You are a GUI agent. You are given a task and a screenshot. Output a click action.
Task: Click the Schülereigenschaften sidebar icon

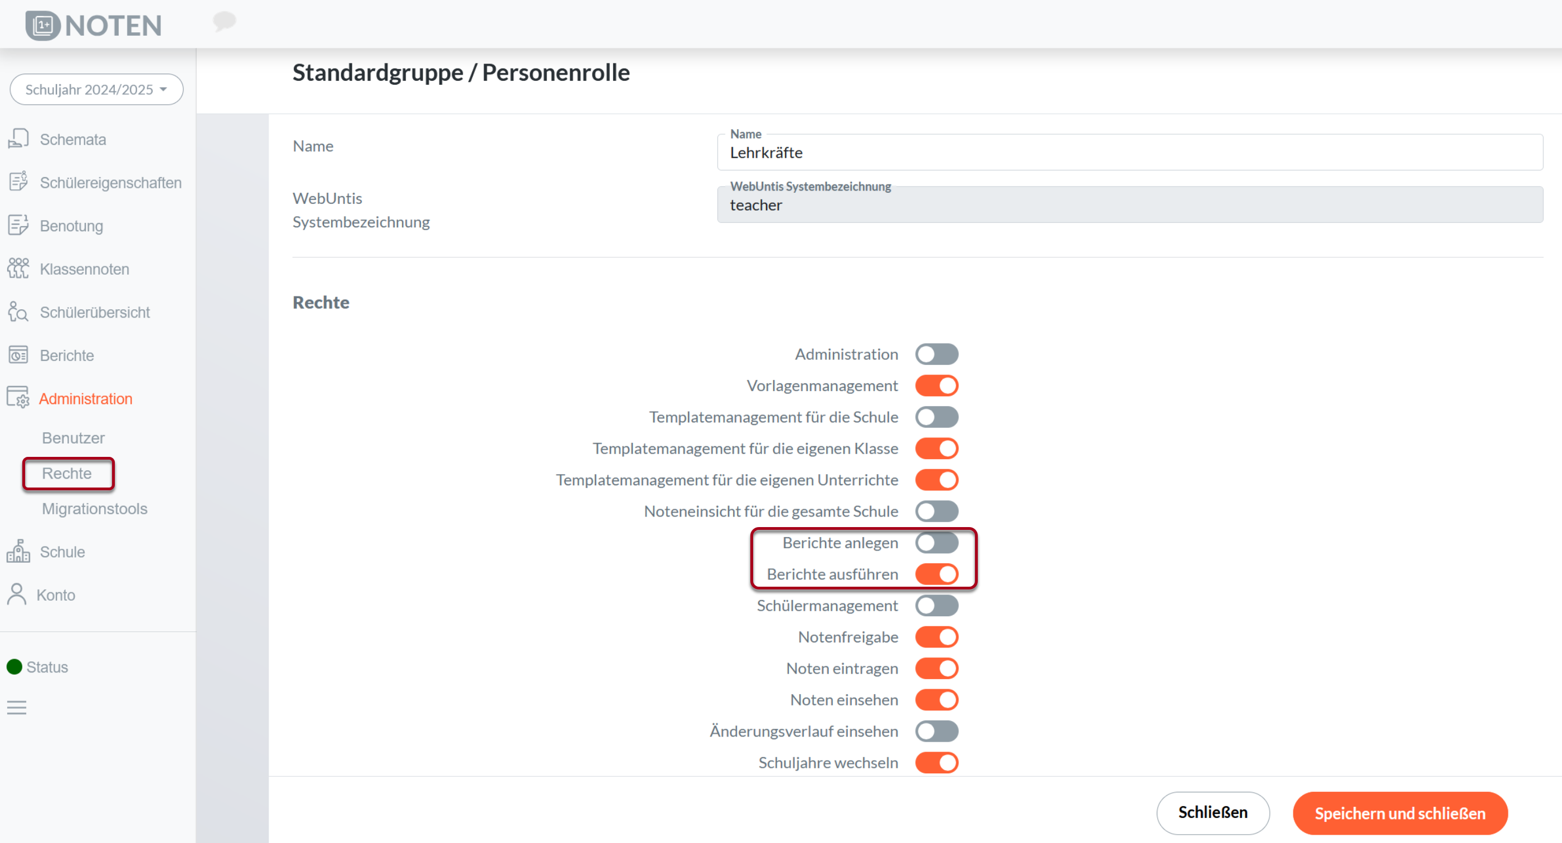click(x=18, y=182)
